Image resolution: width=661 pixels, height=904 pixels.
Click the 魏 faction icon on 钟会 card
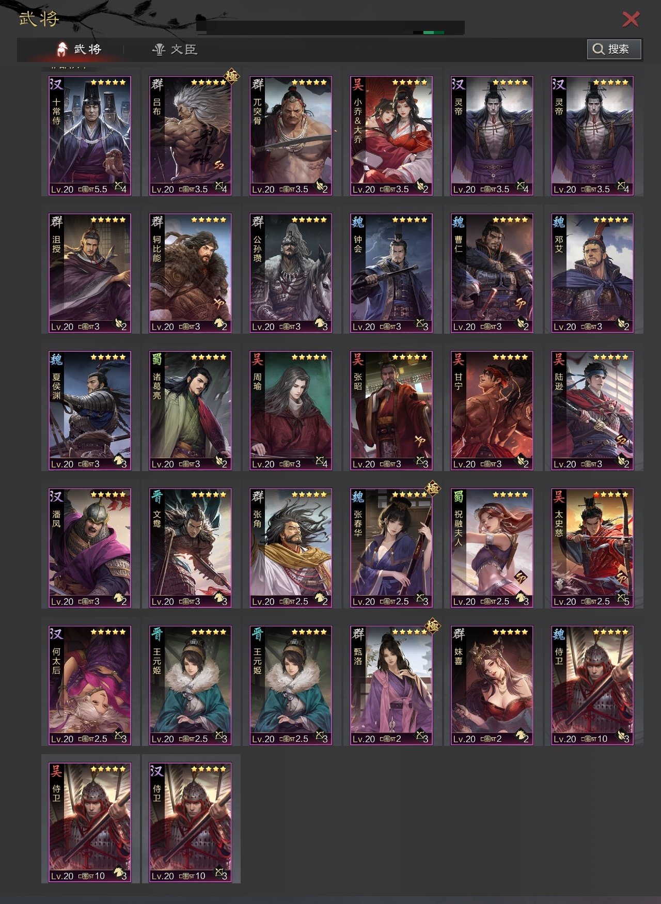[358, 222]
